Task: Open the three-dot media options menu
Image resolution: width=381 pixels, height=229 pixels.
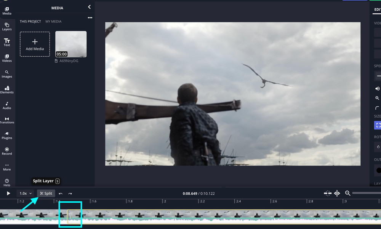Action: pos(90,17)
